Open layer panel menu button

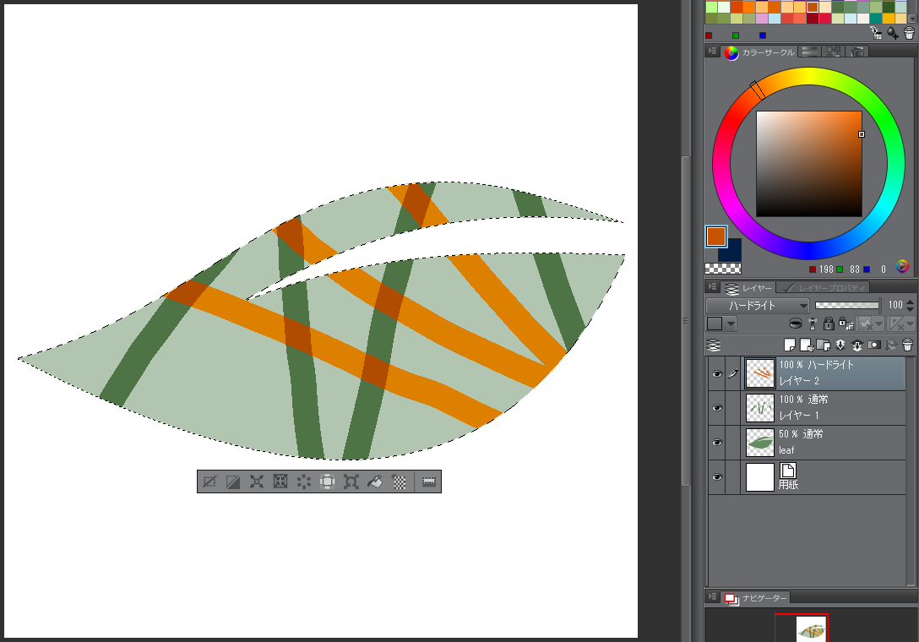[712, 286]
